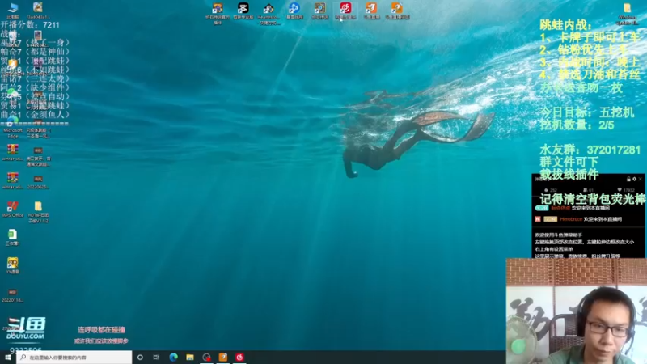Open the 20220118 file on desktop
647x364 pixels.
(x=12, y=295)
